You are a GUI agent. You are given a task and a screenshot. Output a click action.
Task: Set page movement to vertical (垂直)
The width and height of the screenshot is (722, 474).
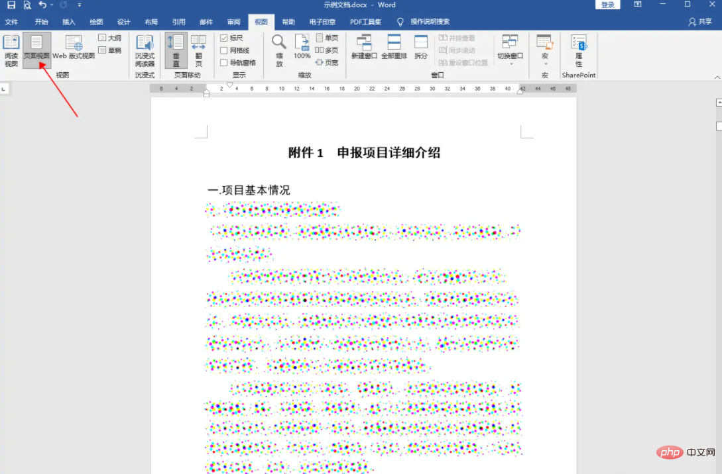(176, 50)
